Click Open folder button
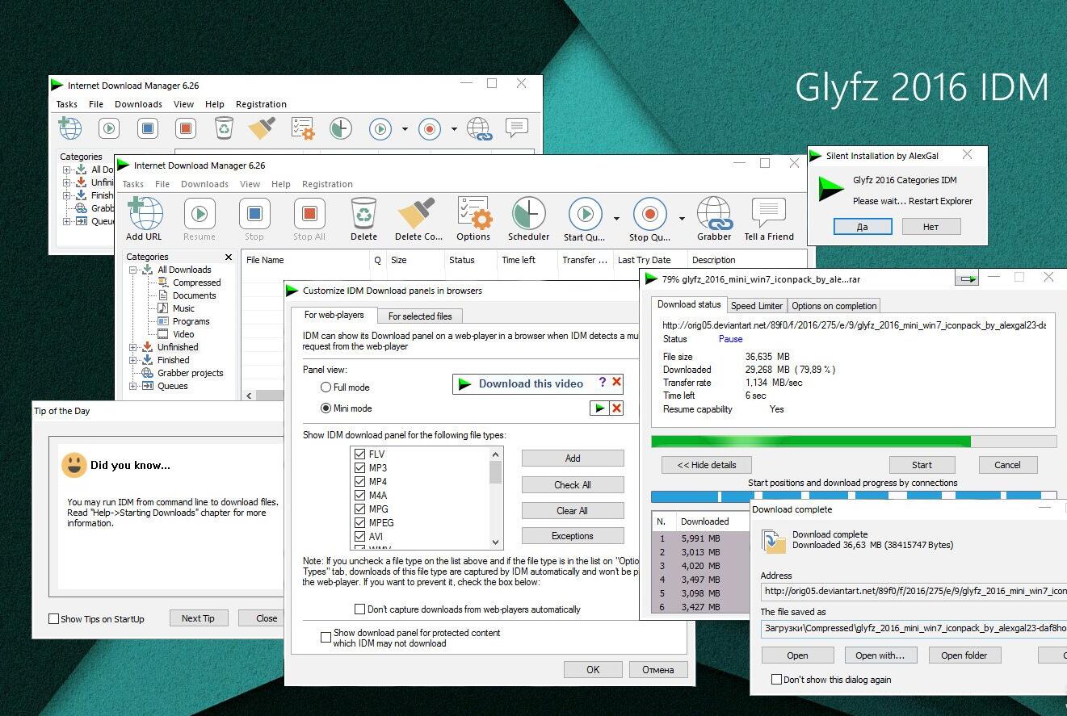The height and width of the screenshot is (716, 1067). click(x=964, y=655)
